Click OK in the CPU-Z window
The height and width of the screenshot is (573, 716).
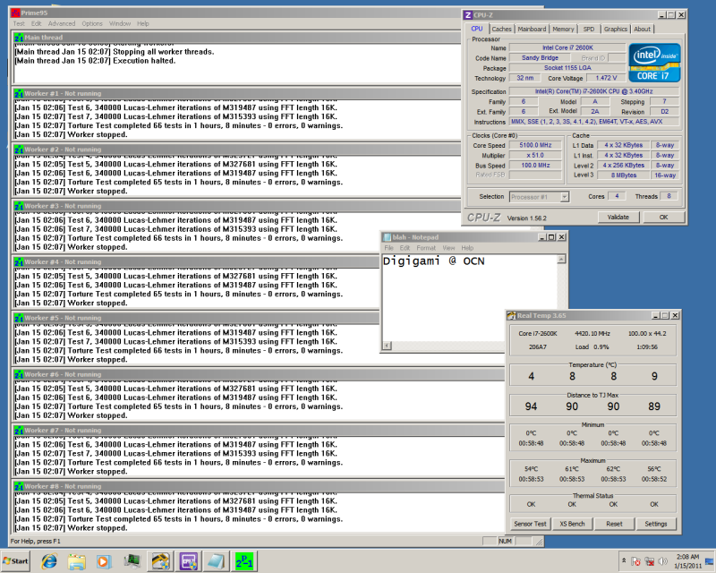663,217
